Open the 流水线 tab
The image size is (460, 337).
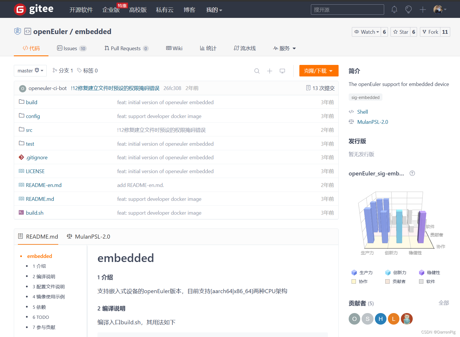pos(245,48)
